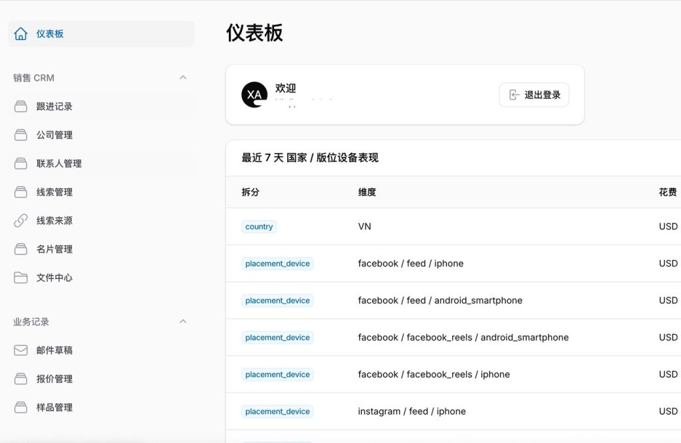Open 联系人管理 in the sidebar
Image resolution: width=681 pixels, height=443 pixels.
[x=101, y=164]
